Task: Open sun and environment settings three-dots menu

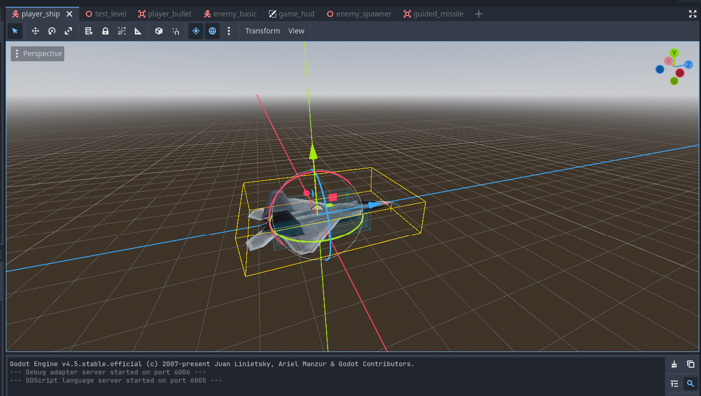Action: click(229, 31)
